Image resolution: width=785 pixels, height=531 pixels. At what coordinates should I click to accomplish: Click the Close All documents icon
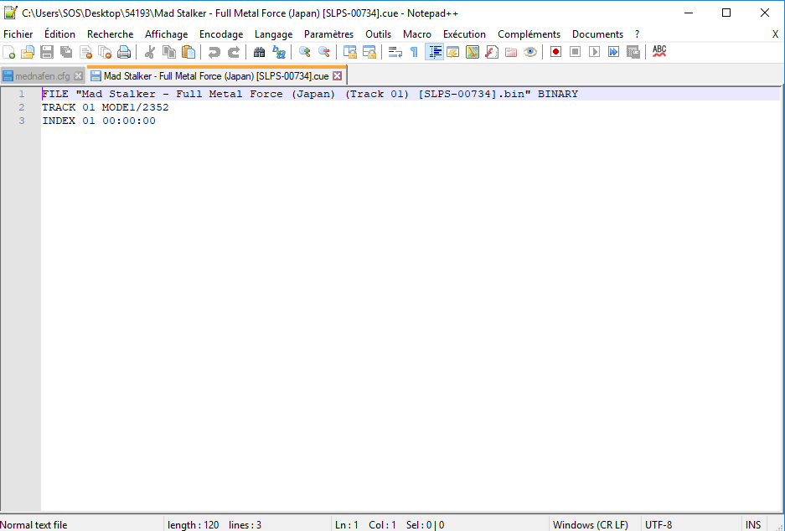pyautogui.click(x=105, y=52)
